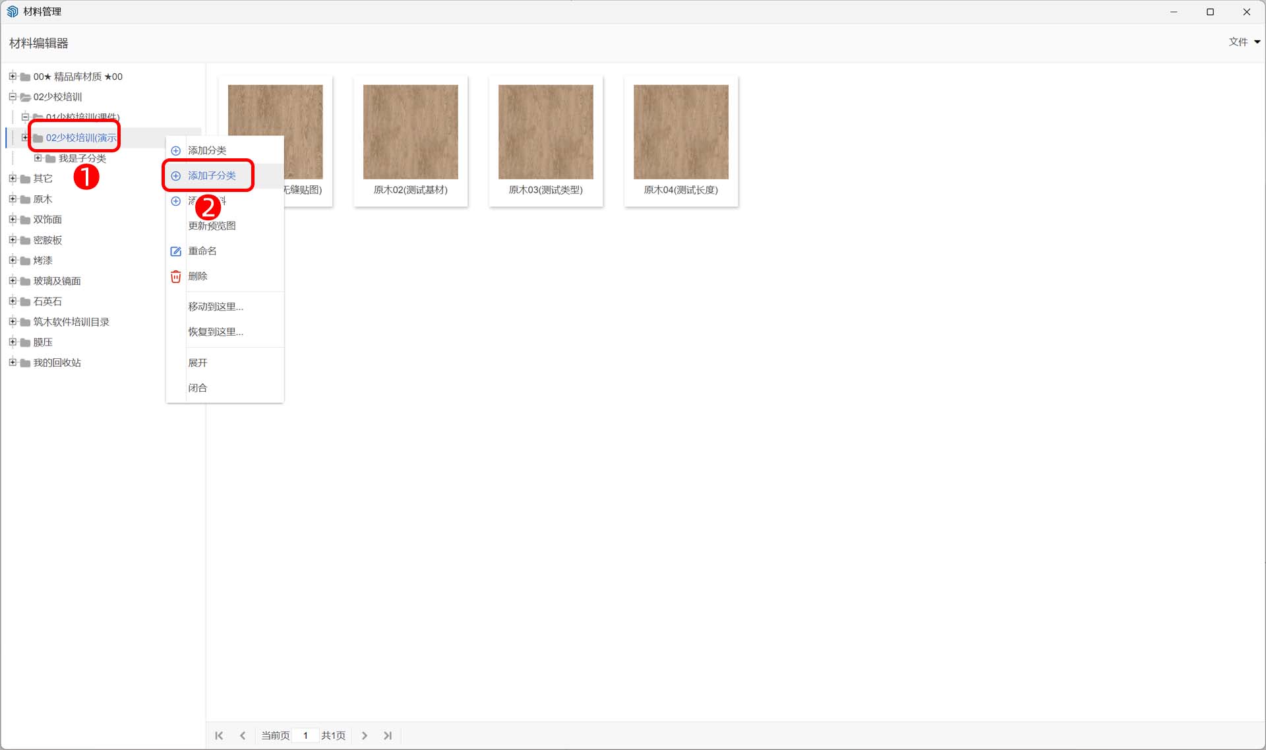Go to the first page arrow
1266x750 pixels.
tap(219, 735)
